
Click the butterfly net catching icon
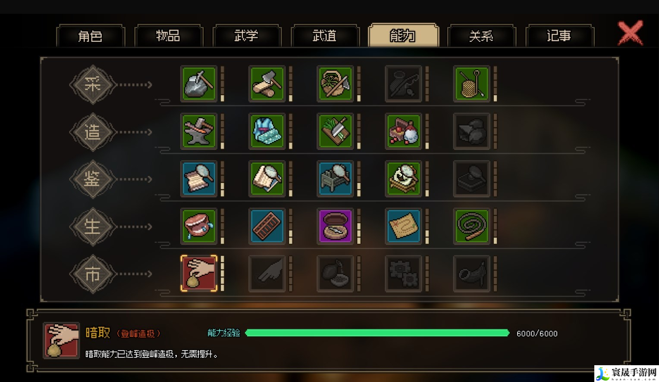click(471, 84)
